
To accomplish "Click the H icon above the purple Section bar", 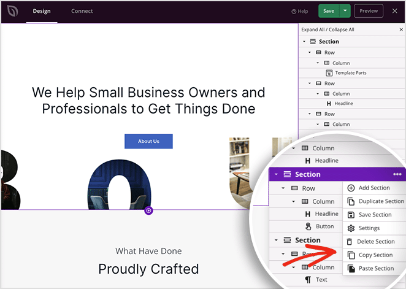I will (x=308, y=161).
